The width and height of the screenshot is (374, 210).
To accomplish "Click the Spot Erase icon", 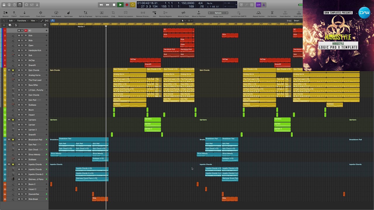I will (x=68, y=13).
